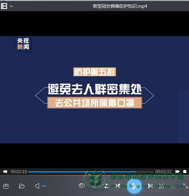
Task: Skip to the previous video
Action: (118, 186)
